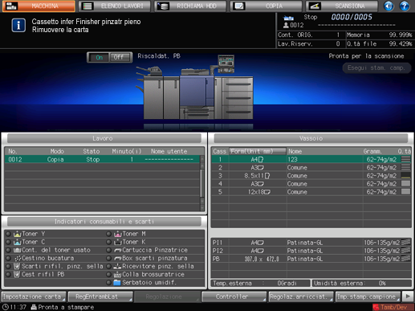Click tray 5 paper level indicator

tap(406, 192)
